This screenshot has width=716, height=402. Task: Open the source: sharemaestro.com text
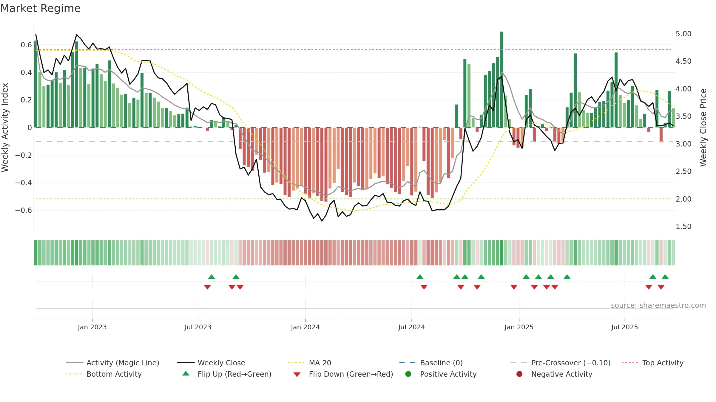click(x=658, y=305)
